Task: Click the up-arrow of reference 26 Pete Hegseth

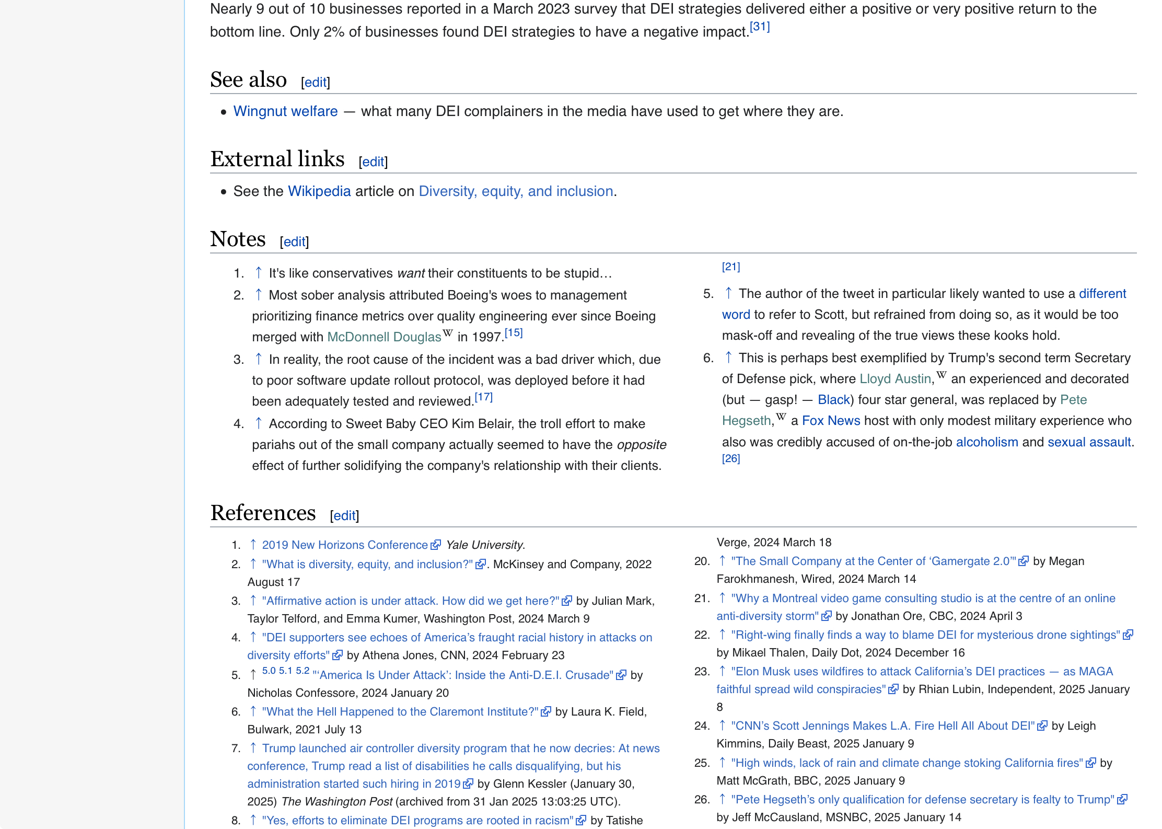Action: click(x=722, y=799)
